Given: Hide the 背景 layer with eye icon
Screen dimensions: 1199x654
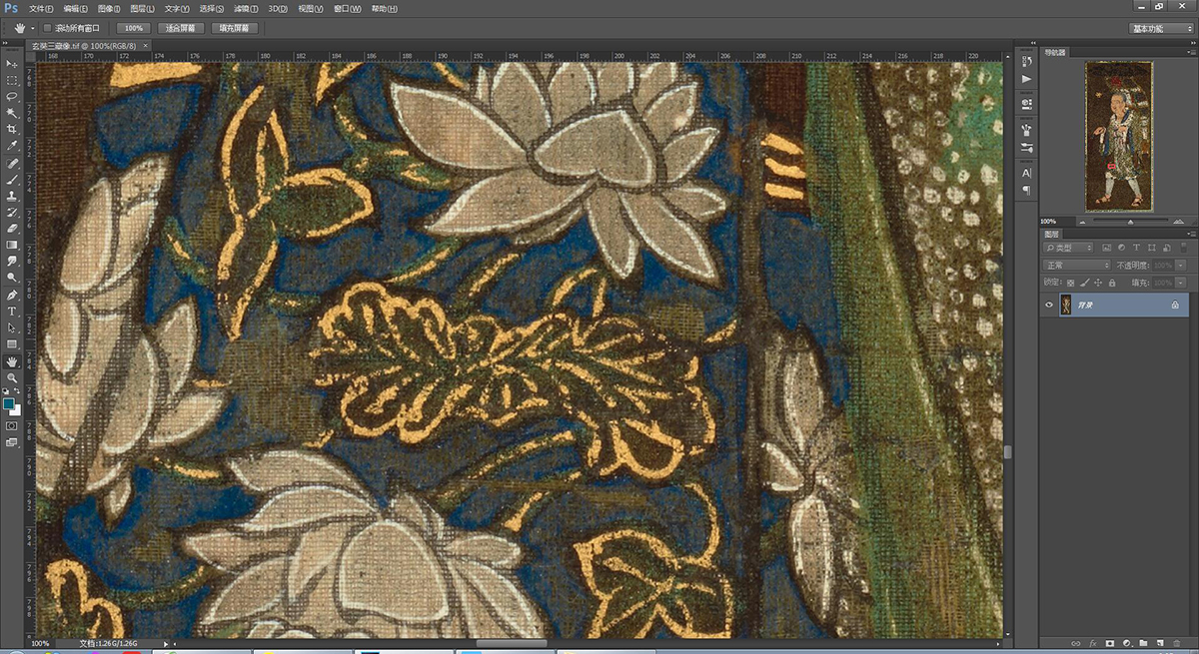Looking at the screenshot, I should 1049,305.
